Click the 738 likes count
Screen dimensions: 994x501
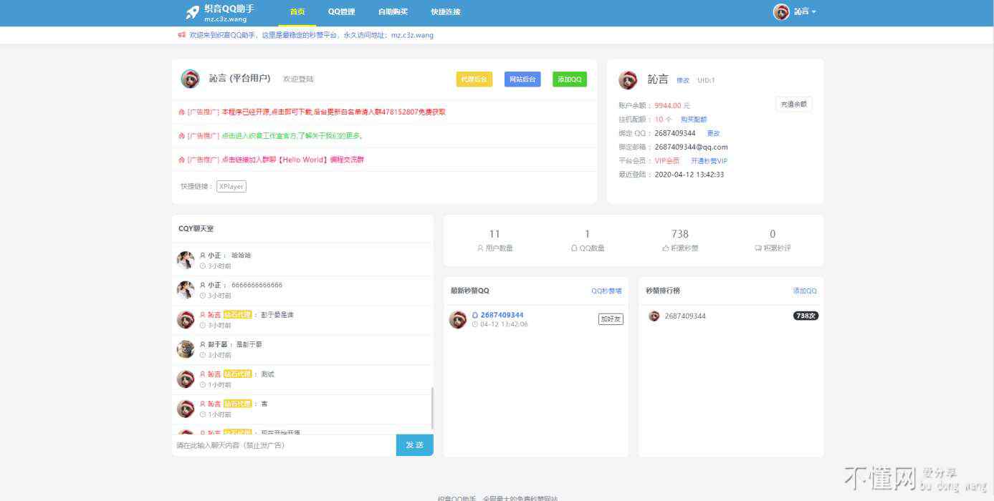coord(680,234)
